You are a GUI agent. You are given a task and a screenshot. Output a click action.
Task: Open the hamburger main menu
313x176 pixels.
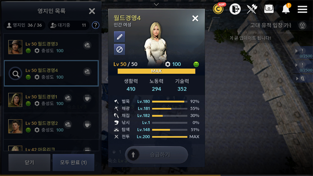click(x=302, y=9)
